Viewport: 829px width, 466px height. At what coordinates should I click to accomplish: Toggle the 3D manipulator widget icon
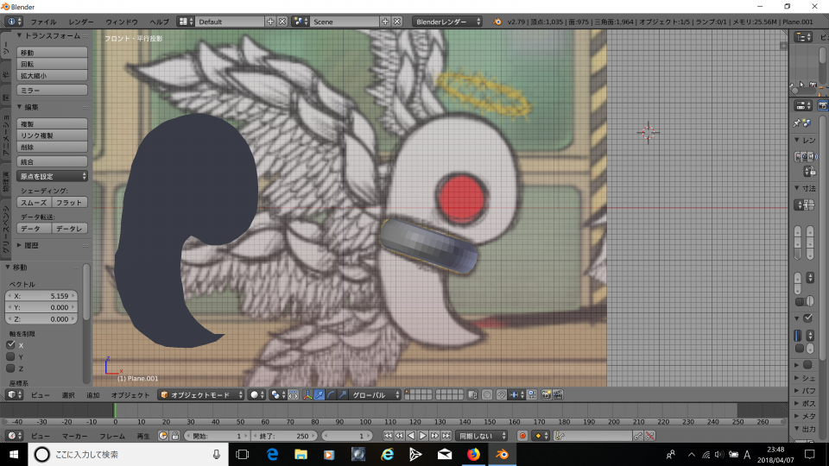[307, 394]
